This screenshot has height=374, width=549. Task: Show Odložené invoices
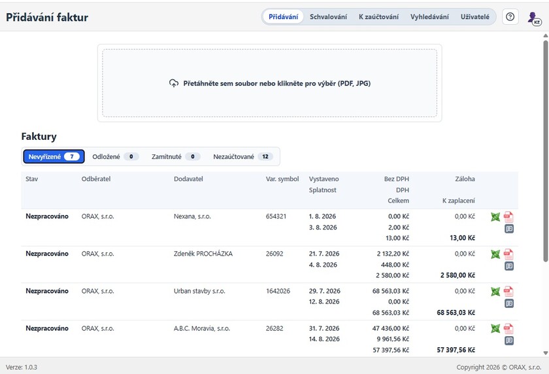click(115, 156)
